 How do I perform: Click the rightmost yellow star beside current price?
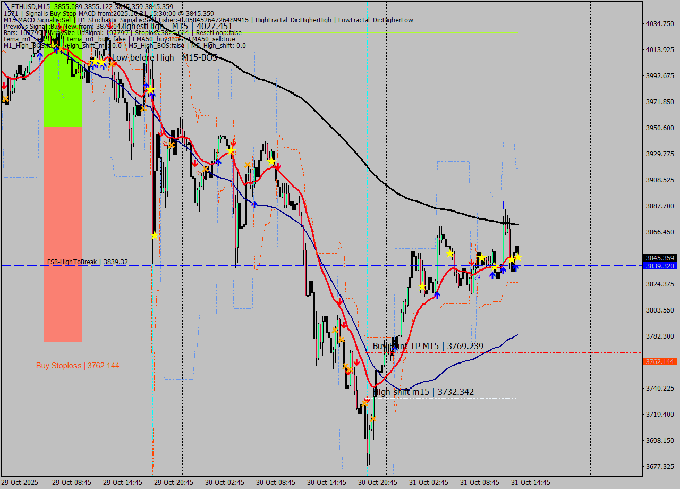(x=517, y=257)
